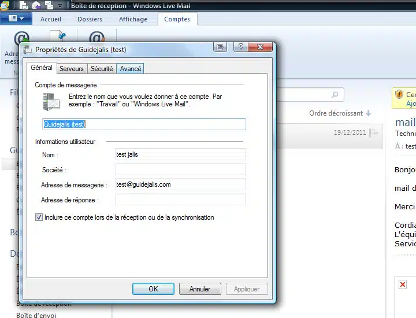Confirm with the OK button
The width and height of the screenshot is (416, 318).
pyautogui.click(x=153, y=289)
